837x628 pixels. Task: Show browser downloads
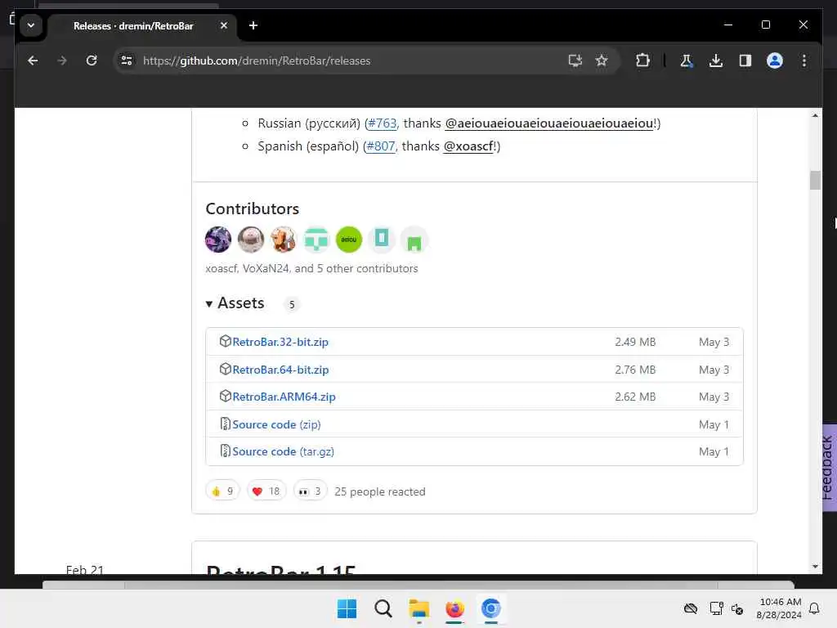(716, 61)
